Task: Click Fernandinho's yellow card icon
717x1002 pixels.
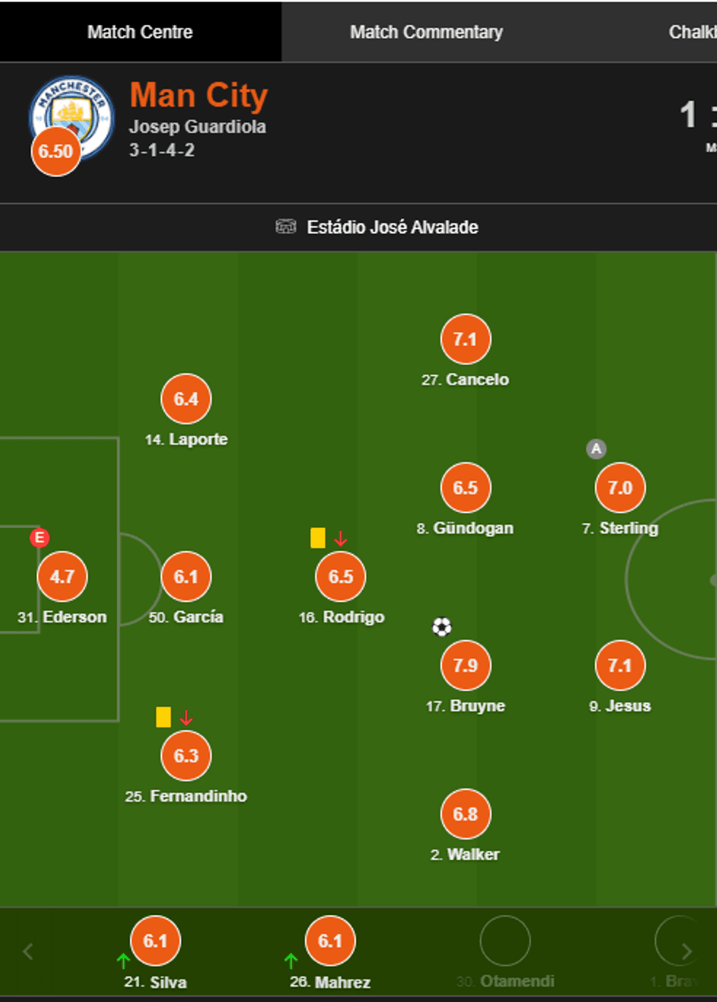Action: click(163, 717)
